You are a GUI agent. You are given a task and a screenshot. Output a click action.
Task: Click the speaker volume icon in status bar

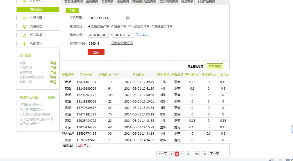pos(271,159)
